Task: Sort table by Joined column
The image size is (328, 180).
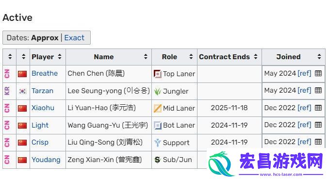Action: [x=293, y=57]
